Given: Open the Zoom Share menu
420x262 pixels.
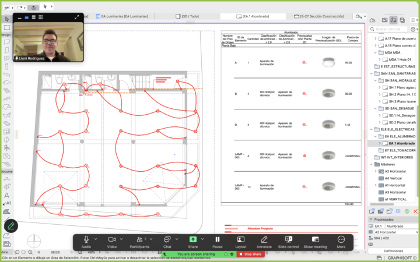Looking at the screenshot, I should click(193, 242).
